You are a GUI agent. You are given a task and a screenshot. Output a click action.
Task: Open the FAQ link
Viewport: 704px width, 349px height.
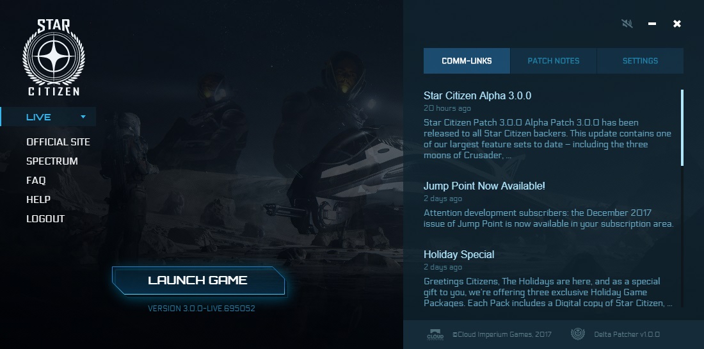36,180
